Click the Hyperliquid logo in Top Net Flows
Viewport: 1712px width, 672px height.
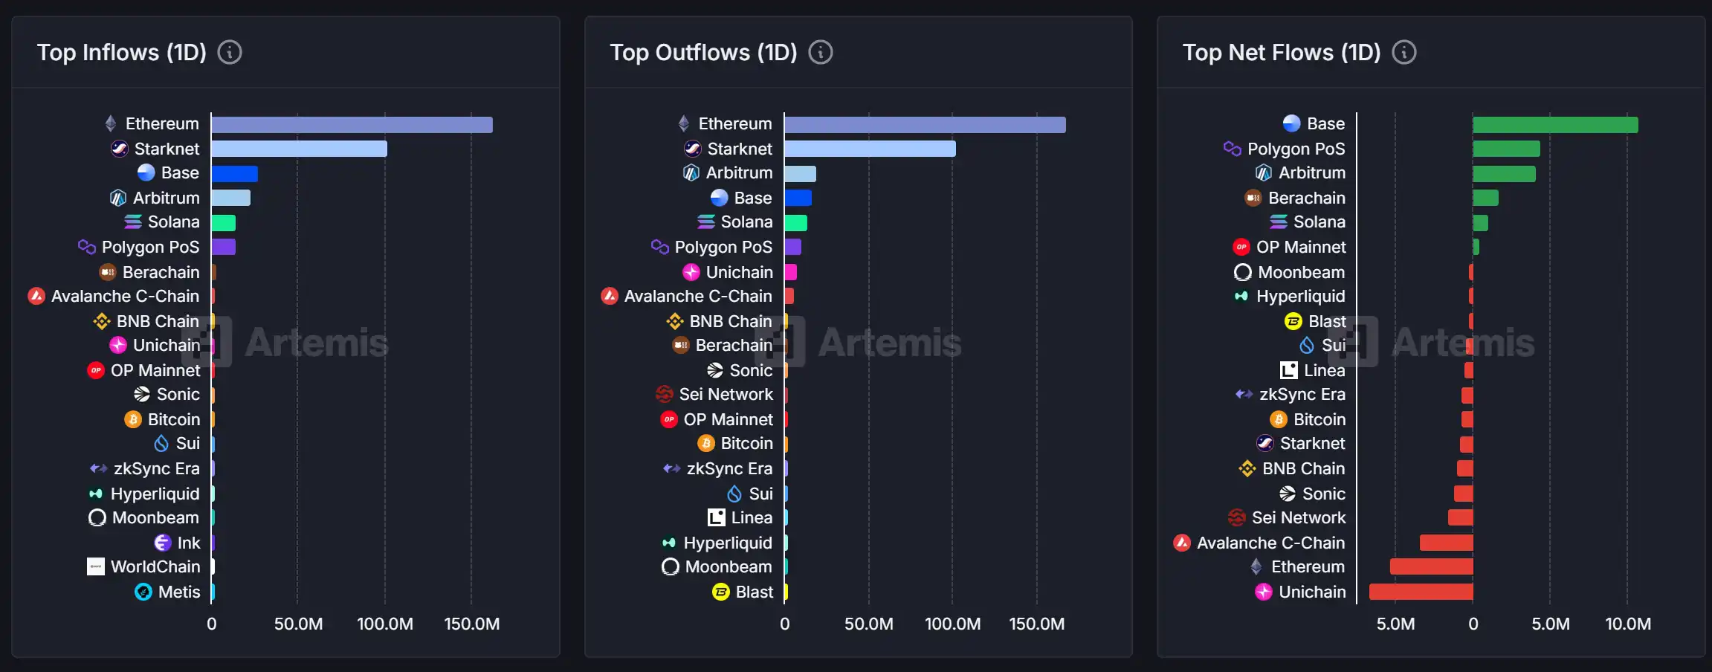click(1241, 296)
